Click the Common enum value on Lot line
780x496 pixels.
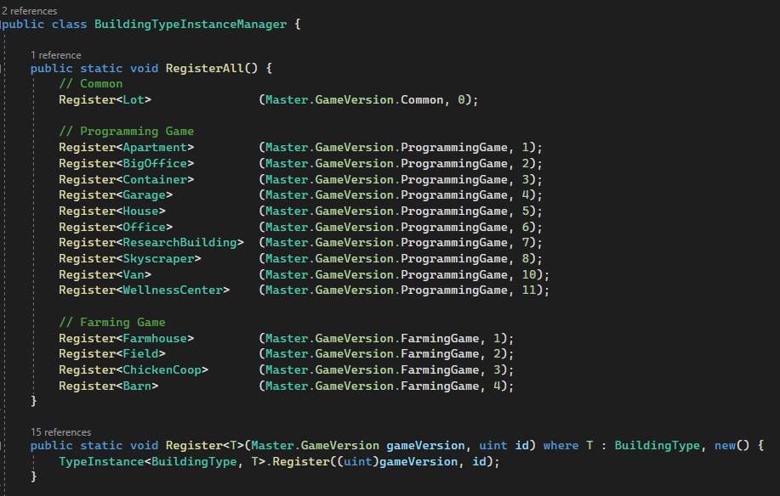(422, 100)
